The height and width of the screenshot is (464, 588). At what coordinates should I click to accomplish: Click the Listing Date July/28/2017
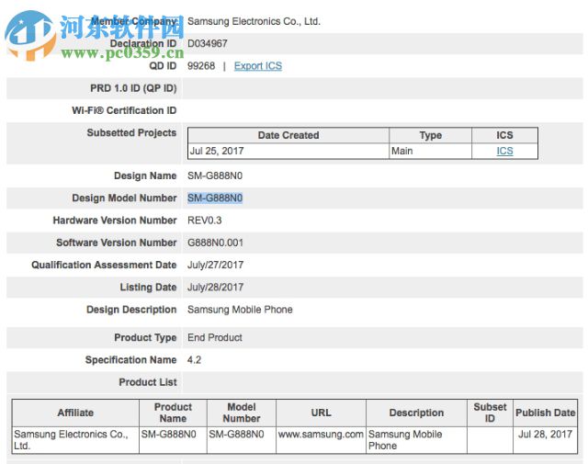[216, 288]
